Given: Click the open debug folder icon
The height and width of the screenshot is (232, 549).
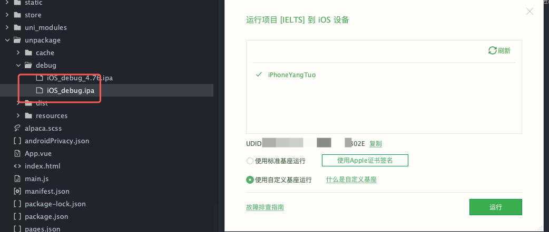Looking at the screenshot, I should [x=28, y=65].
